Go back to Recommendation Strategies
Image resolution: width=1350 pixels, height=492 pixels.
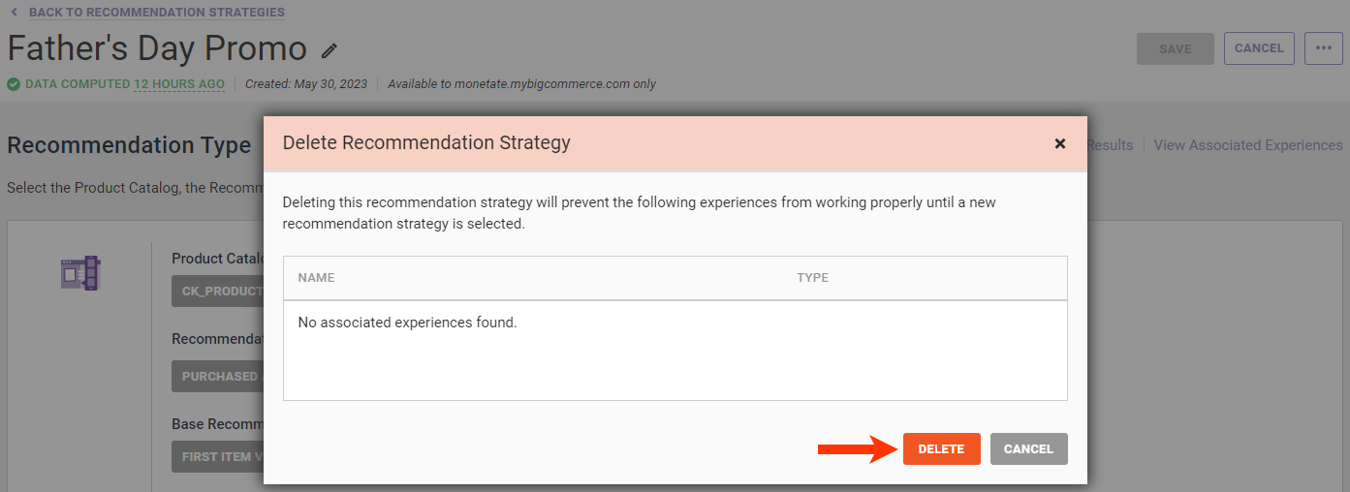[x=156, y=13]
